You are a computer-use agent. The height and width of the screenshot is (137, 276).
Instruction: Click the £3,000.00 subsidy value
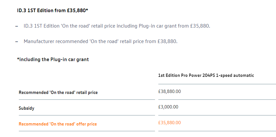click(168, 107)
